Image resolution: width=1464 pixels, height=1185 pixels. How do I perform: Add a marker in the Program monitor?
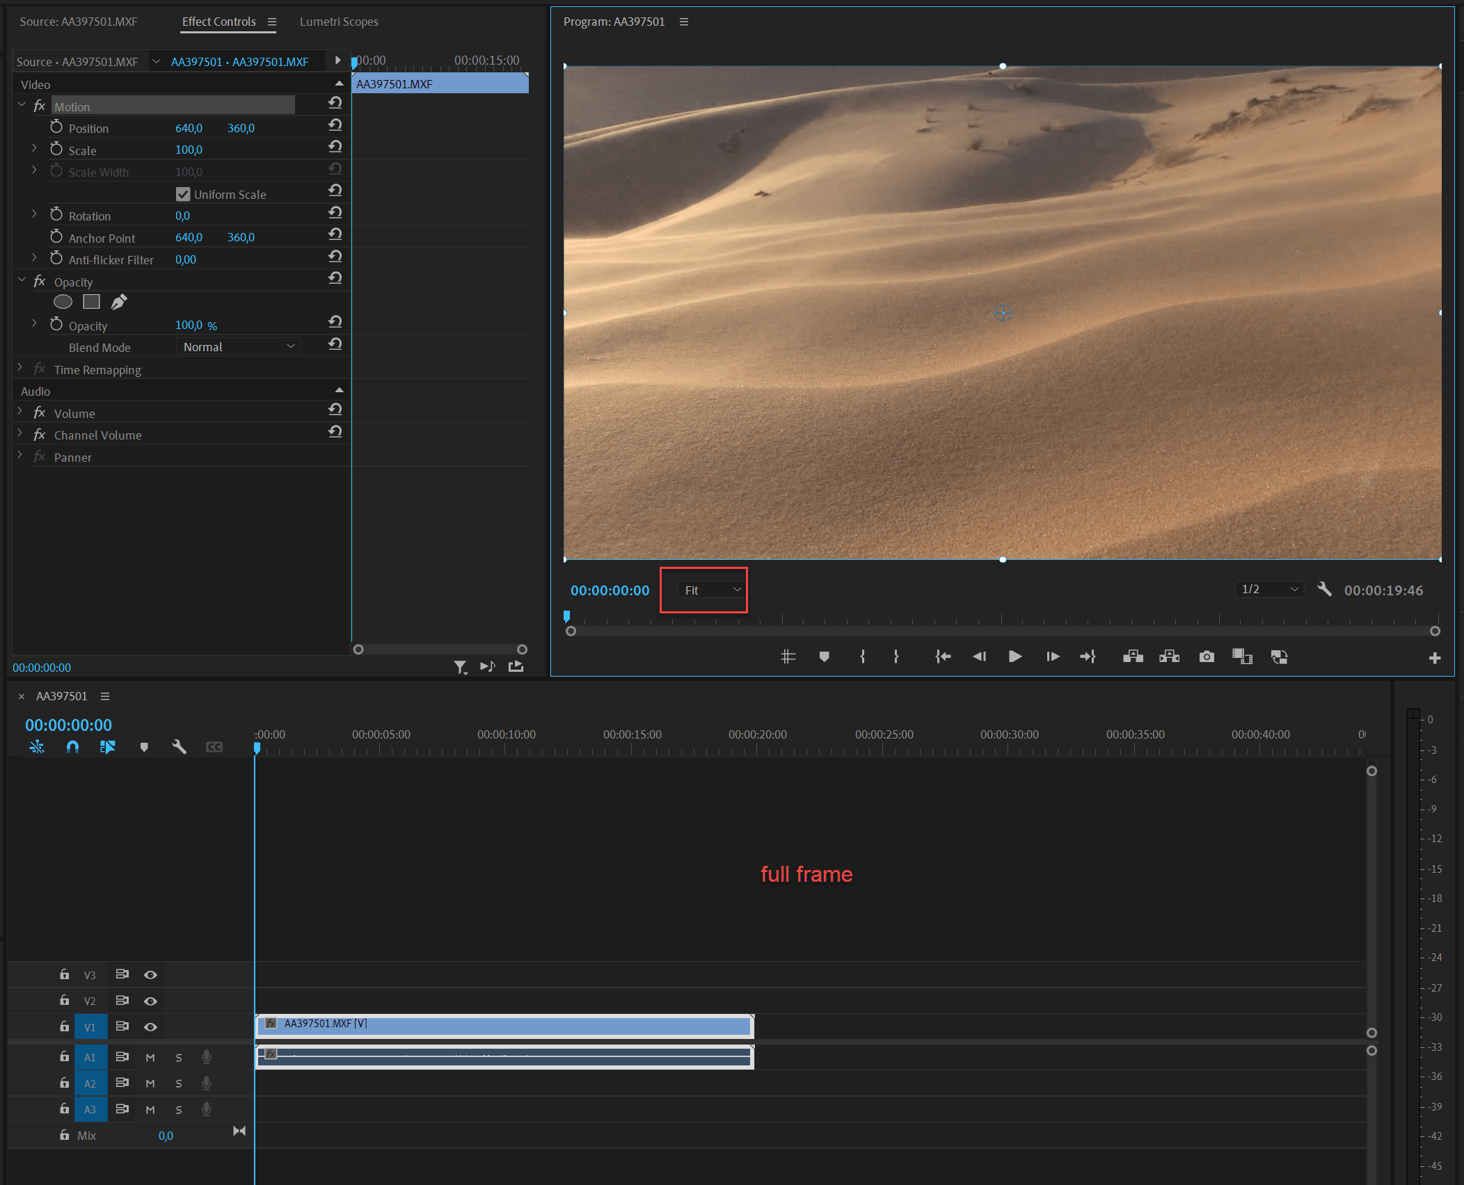825,656
